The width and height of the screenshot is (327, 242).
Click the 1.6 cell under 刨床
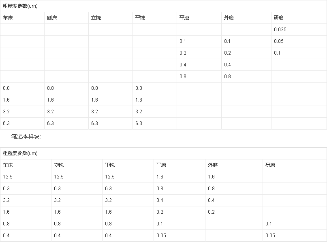click(50, 100)
